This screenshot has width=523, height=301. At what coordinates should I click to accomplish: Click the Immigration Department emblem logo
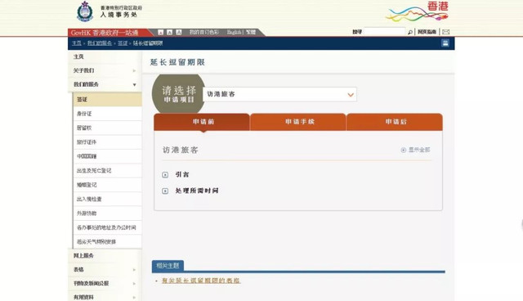85,11
